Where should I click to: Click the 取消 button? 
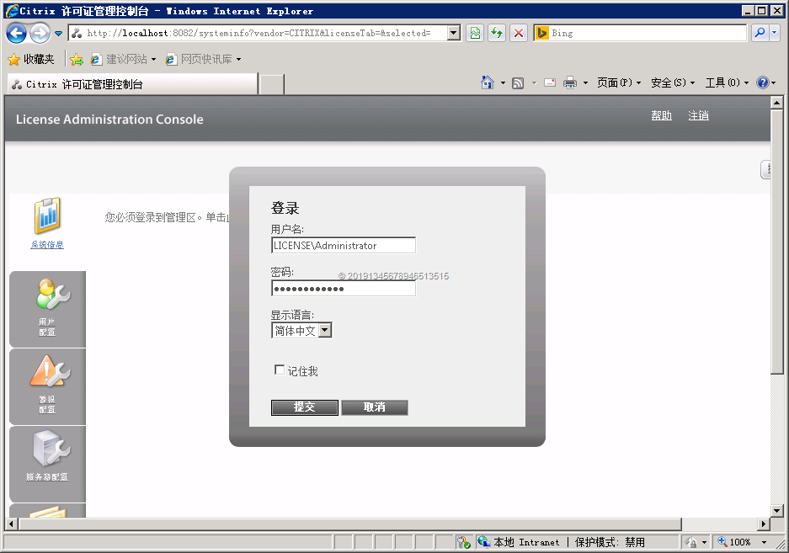pyautogui.click(x=375, y=407)
